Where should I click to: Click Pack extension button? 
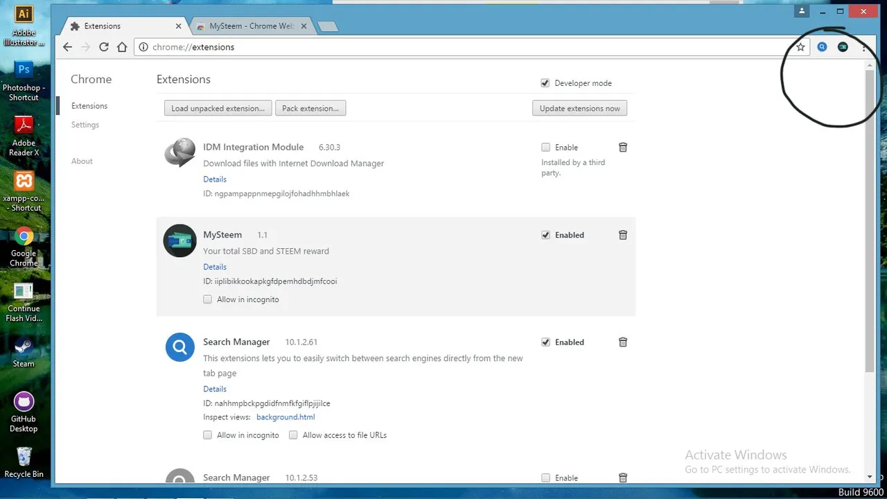310,108
